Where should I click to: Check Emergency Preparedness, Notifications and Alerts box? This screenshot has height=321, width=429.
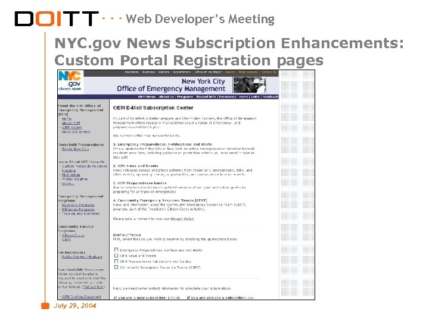[116, 250]
